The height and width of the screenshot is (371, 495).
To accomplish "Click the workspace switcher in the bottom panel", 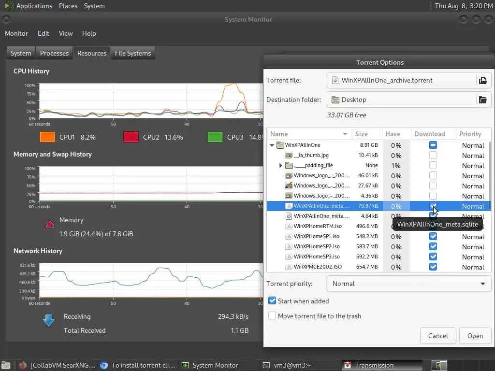I will [439, 365].
